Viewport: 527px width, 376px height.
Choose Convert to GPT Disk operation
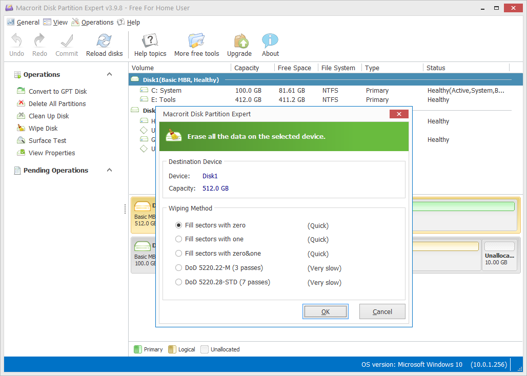[x=58, y=91]
